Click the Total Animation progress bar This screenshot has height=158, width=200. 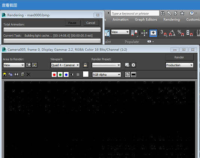click(x=52, y=30)
